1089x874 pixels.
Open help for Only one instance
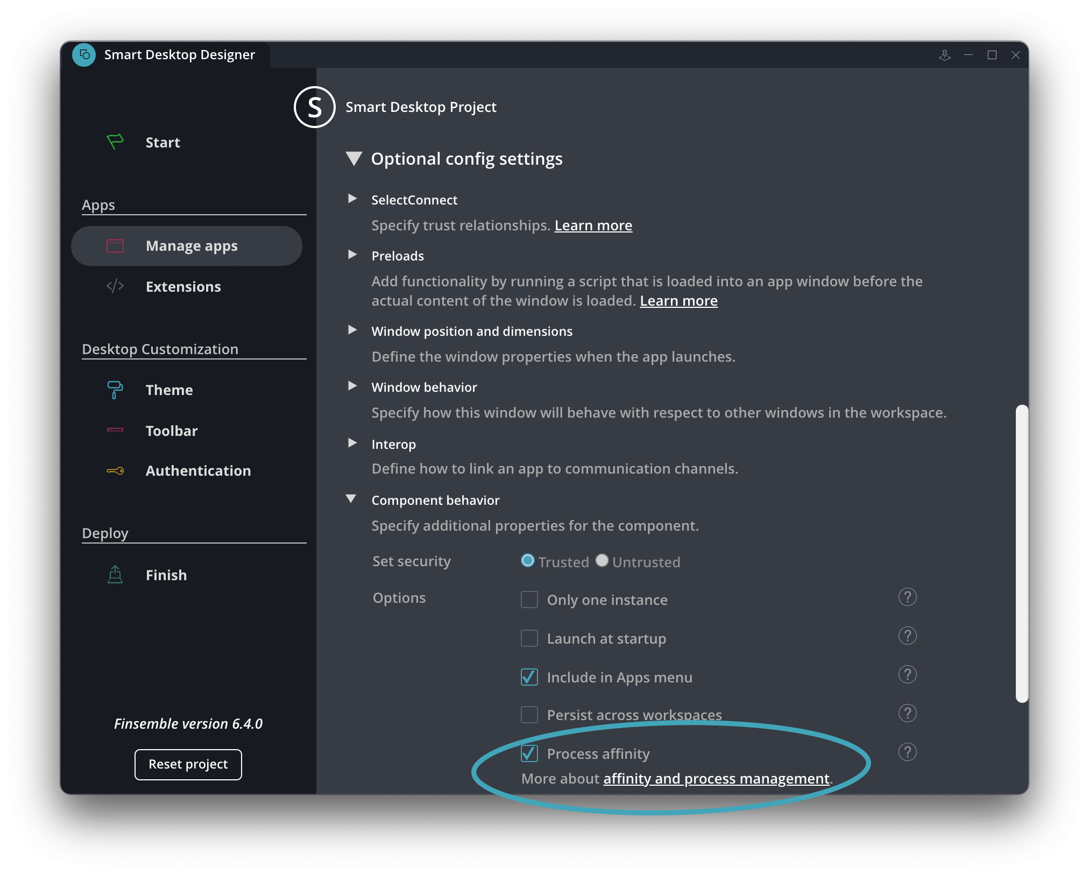(907, 597)
